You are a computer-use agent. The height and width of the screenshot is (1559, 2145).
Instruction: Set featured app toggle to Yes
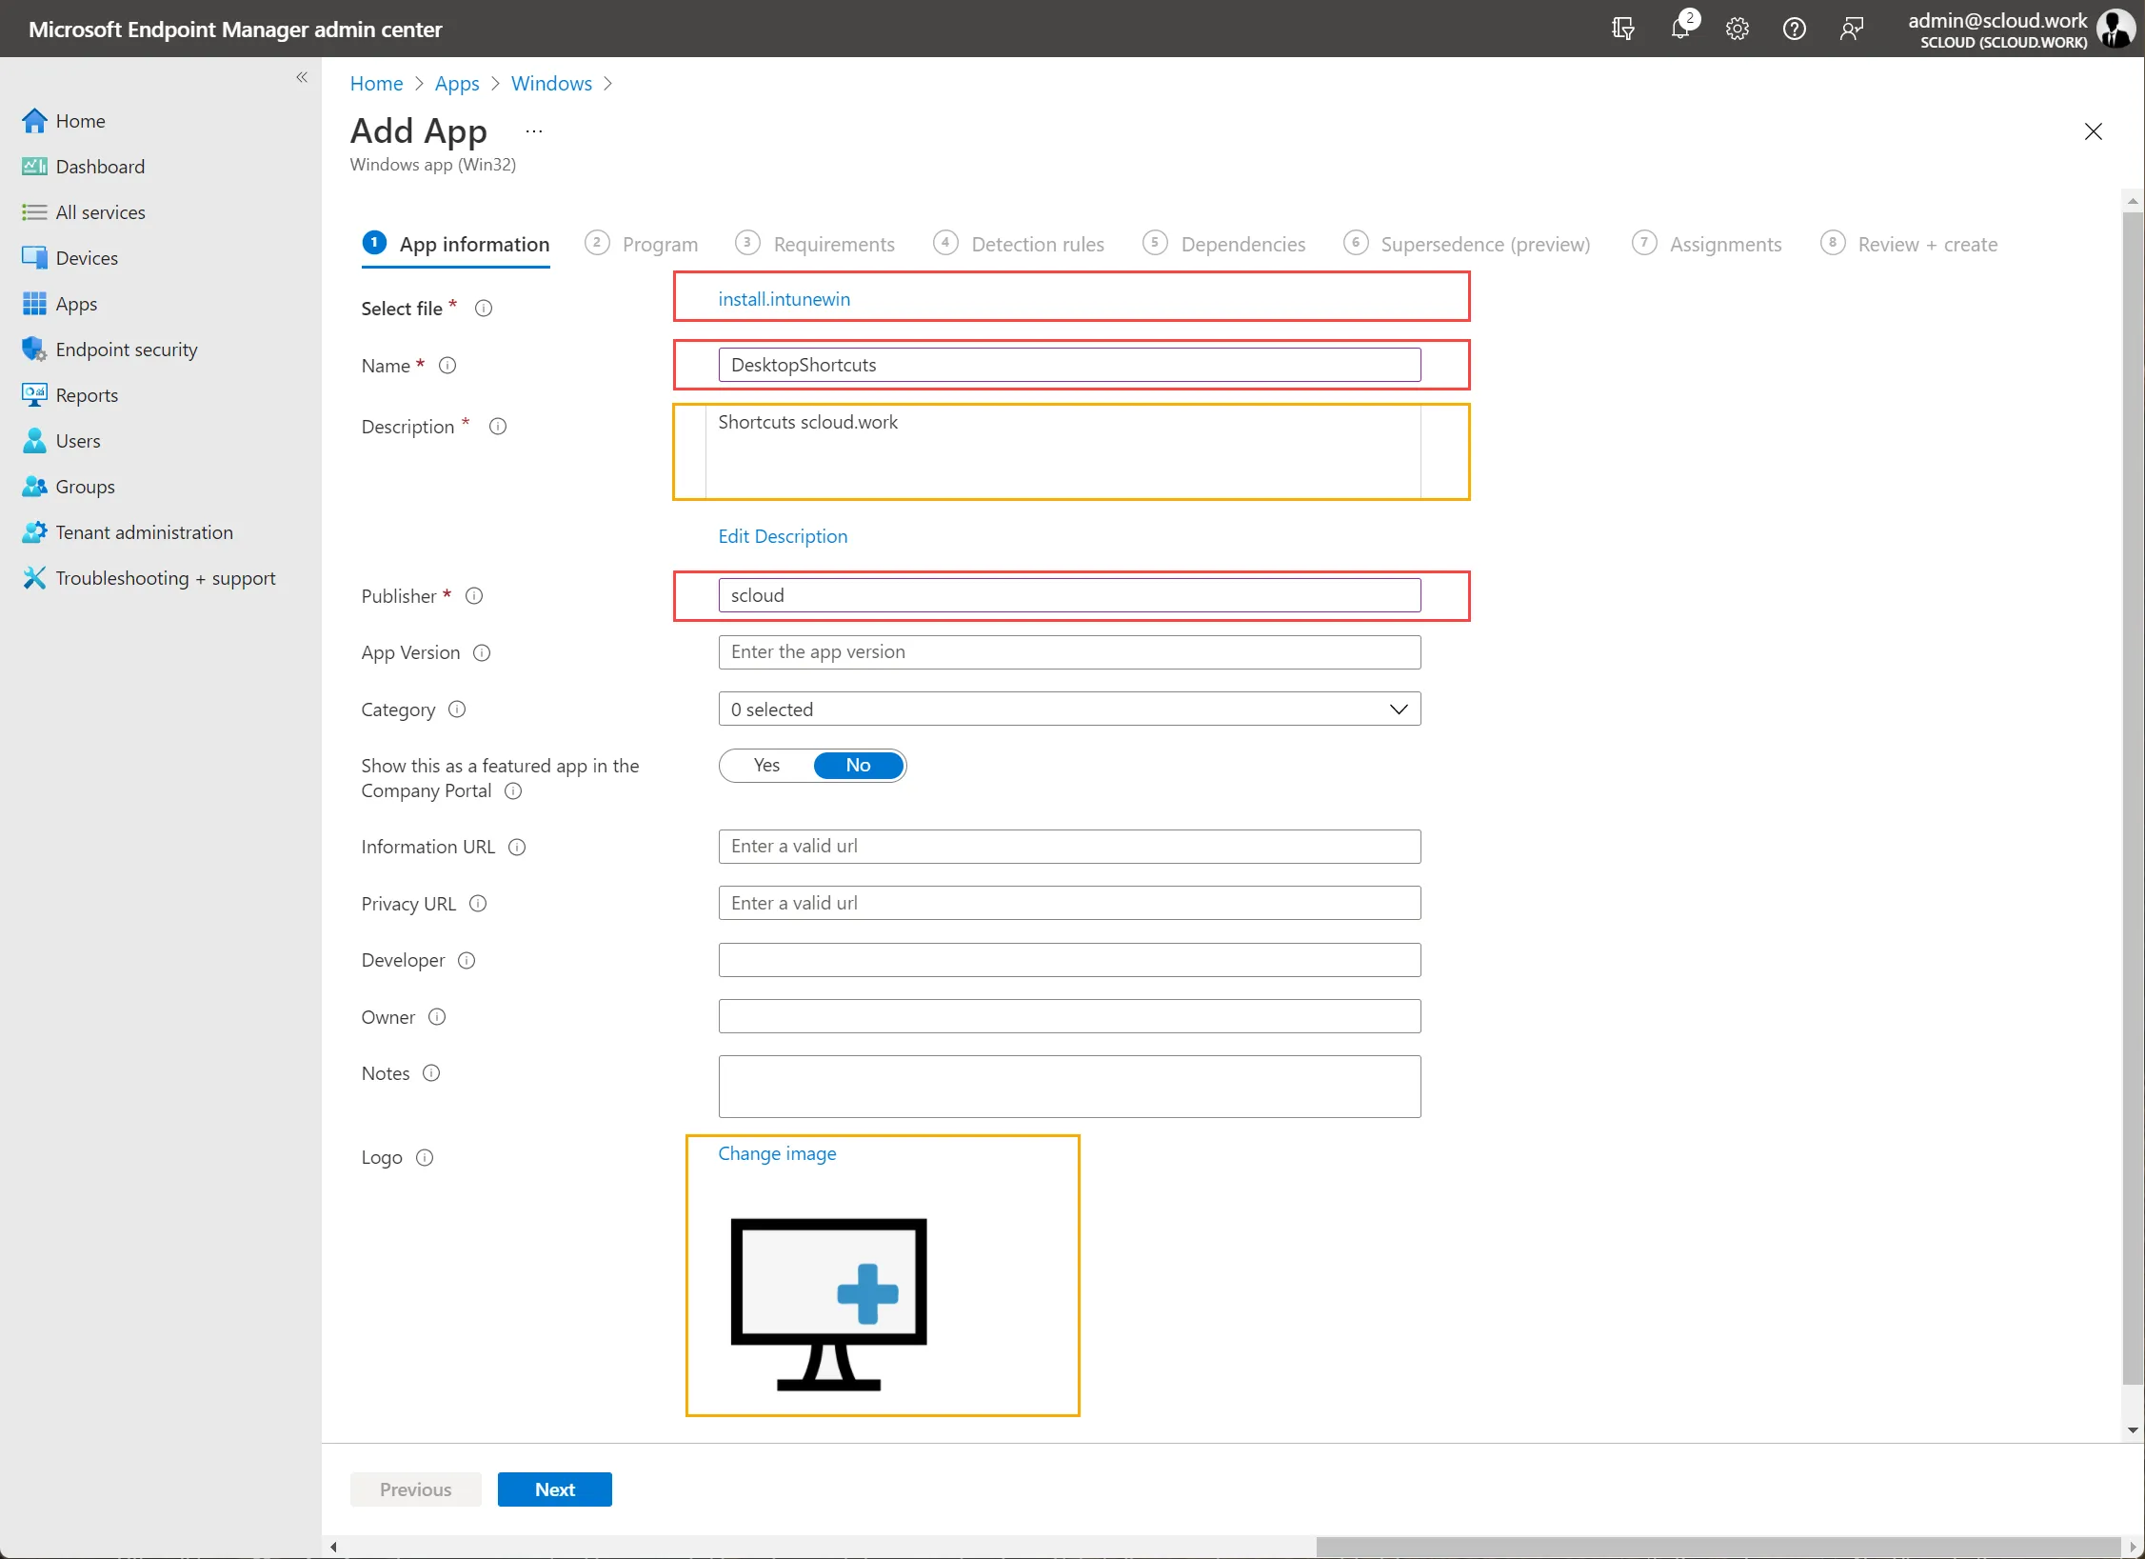766,766
